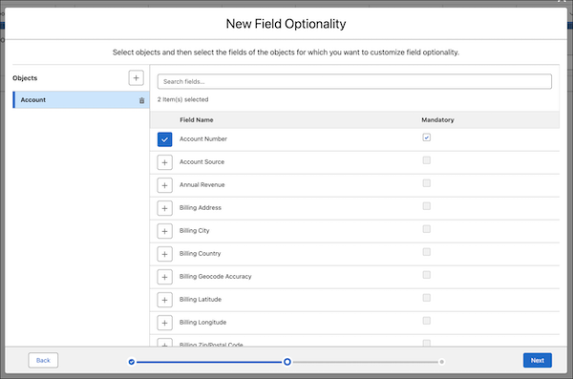Uncheck Mandatory for Account Number

pyautogui.click(x=427, y=137)
